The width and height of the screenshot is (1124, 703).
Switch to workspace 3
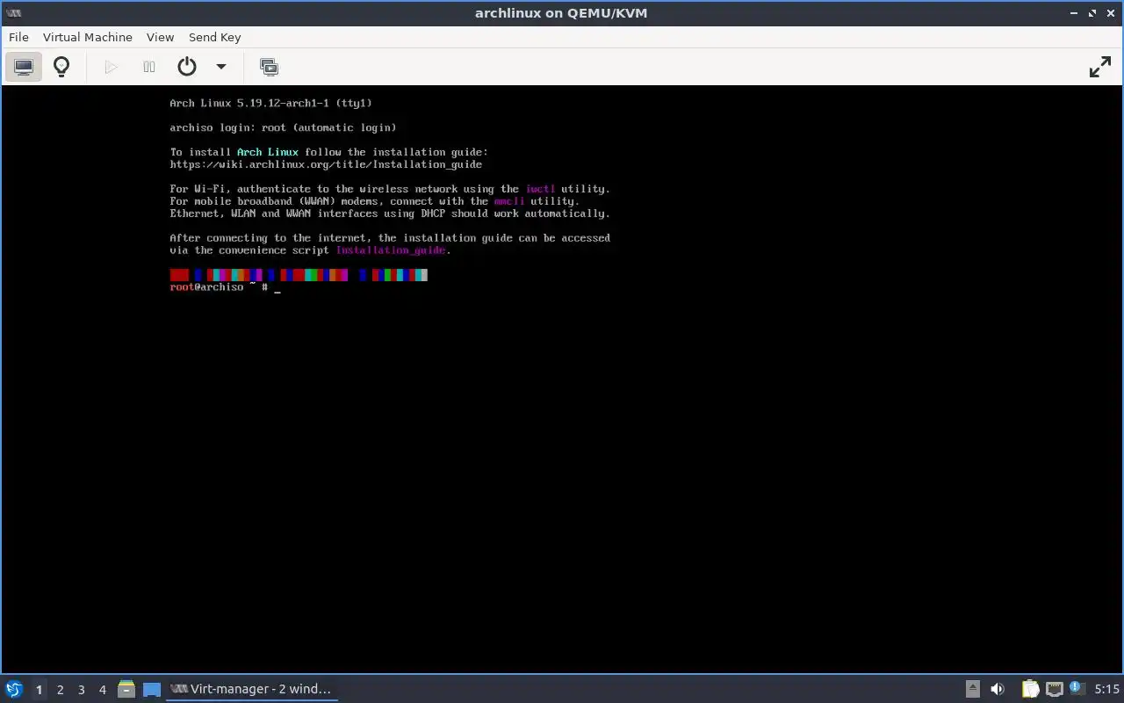[82, 690]
